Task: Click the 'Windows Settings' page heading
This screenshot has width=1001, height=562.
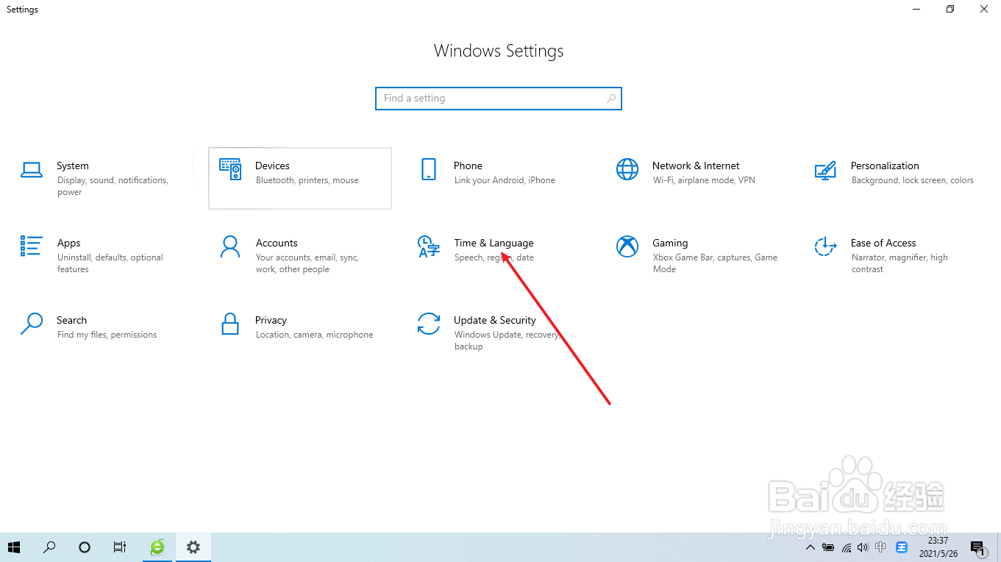Action: [x=499, y=51]
